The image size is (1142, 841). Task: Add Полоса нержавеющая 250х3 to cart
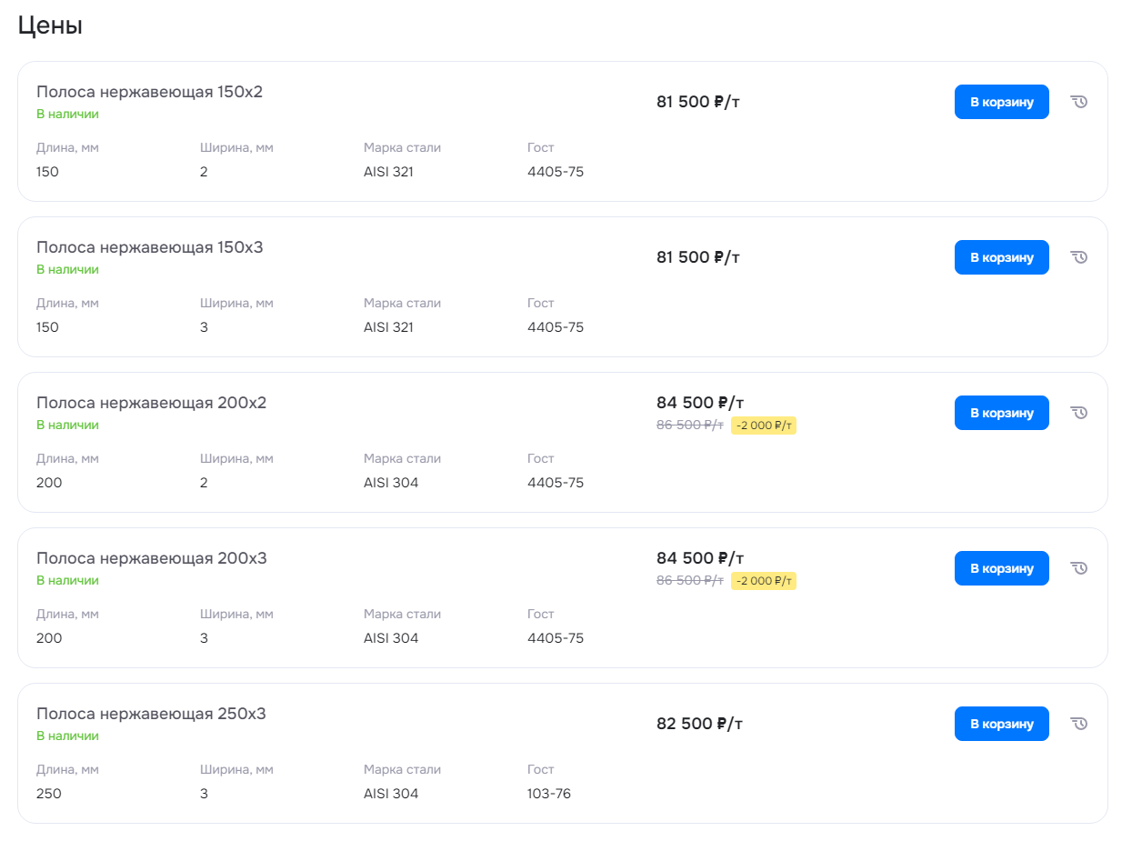[x=1002, y=724]
